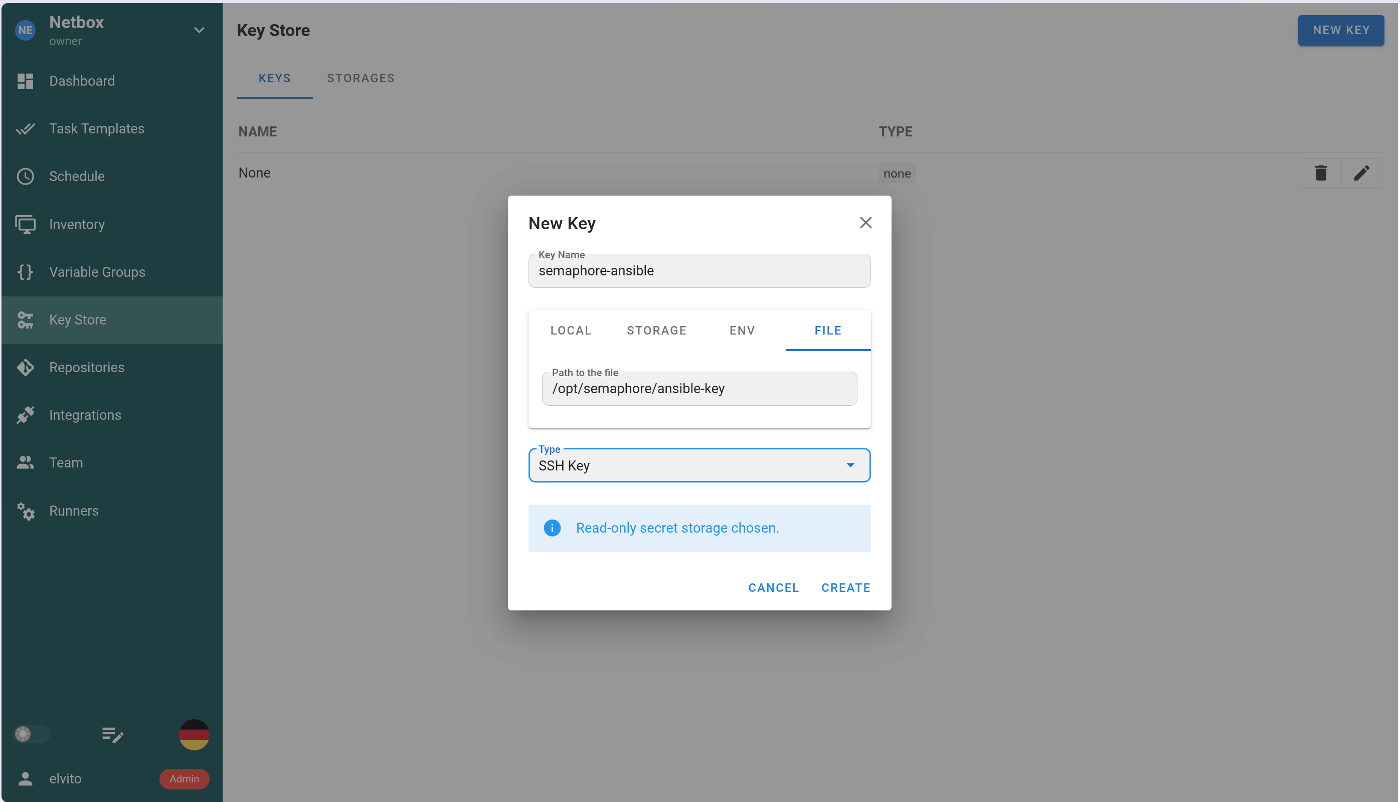
Task: Click the Repositories git icon
Action: click(26, 368)
